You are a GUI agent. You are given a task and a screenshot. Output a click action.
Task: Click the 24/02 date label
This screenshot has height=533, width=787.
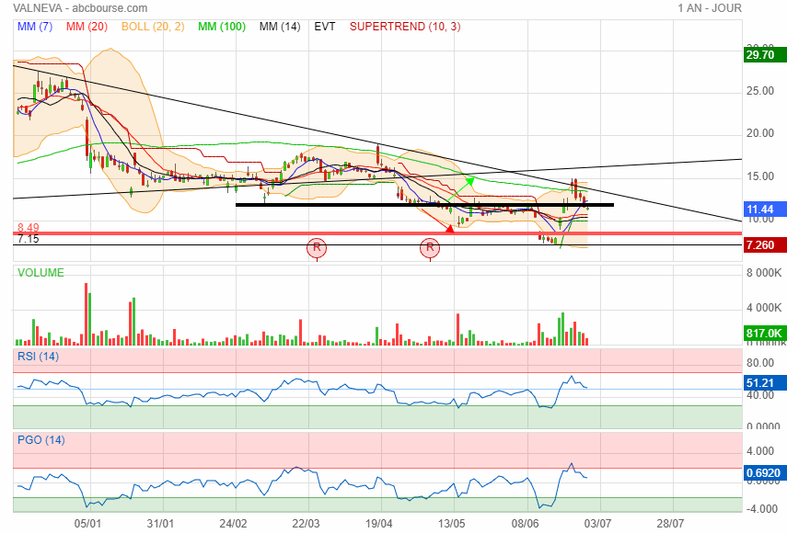click(234, 524)
